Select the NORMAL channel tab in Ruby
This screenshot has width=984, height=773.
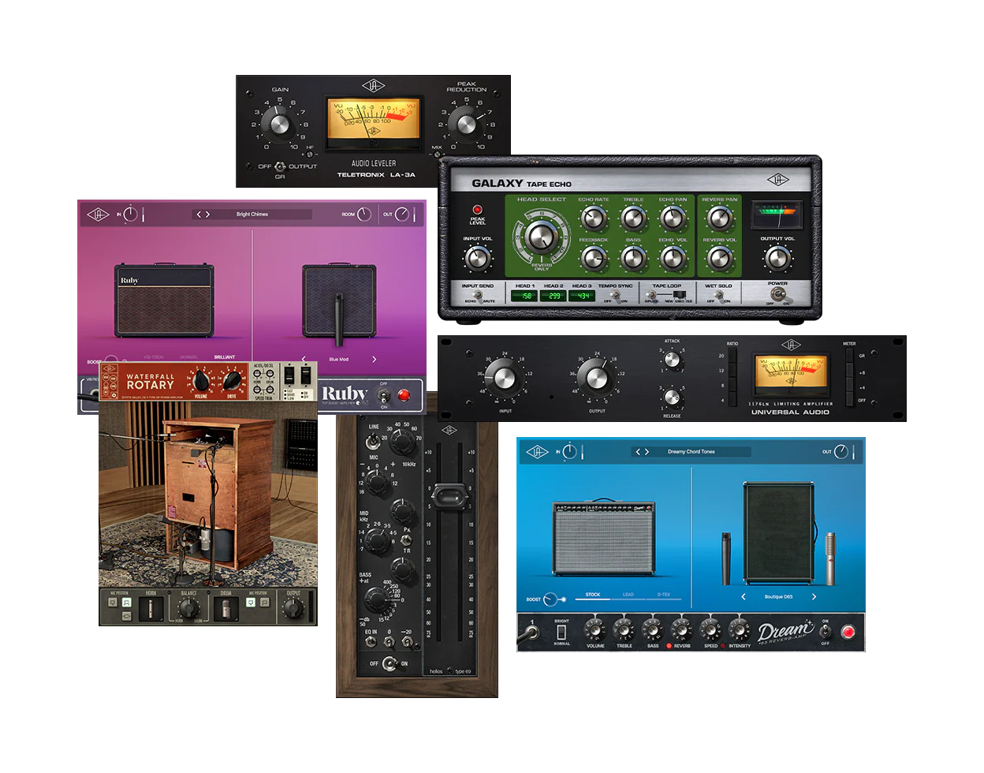click(189, 357)
